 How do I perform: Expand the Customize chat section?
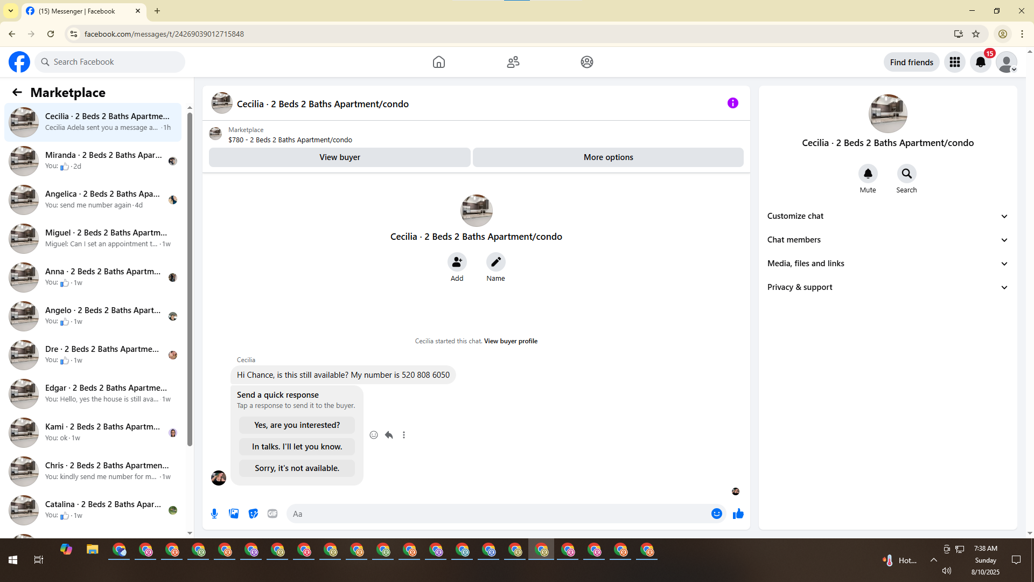[888, 216]
